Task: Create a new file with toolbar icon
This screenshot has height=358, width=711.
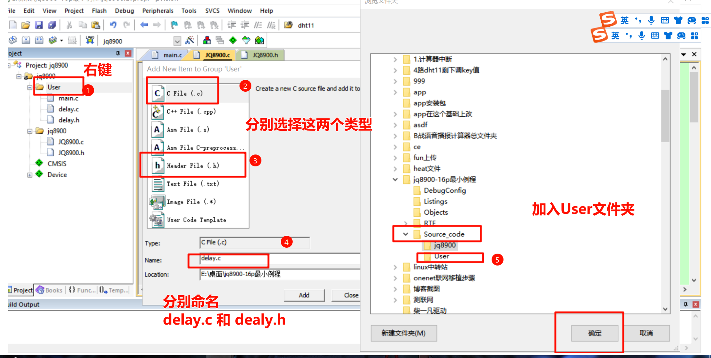Action: click(x=13, y=25)
